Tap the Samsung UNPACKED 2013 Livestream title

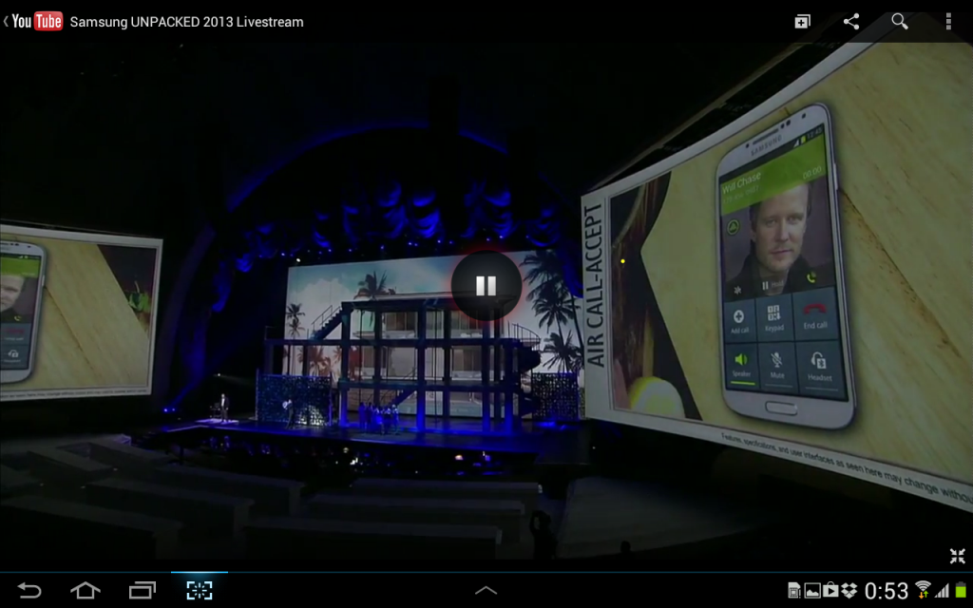tap(187, 22)
